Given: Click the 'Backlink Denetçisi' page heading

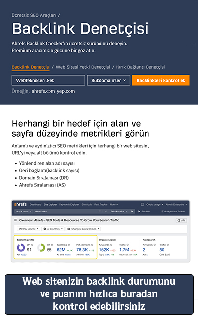Looking at the screenshot, I should point(80,29).
